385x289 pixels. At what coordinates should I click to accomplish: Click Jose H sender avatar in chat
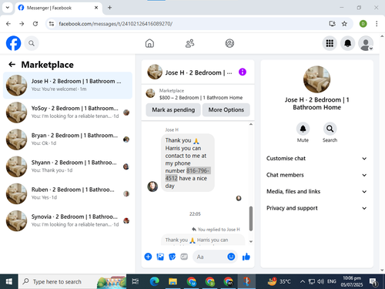pos(152,187)
